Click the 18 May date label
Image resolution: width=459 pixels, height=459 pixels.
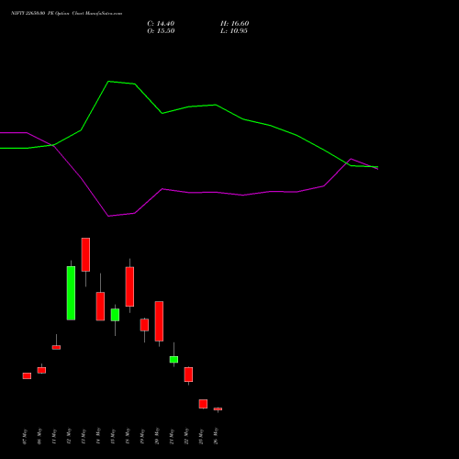[x=129, y=436]
